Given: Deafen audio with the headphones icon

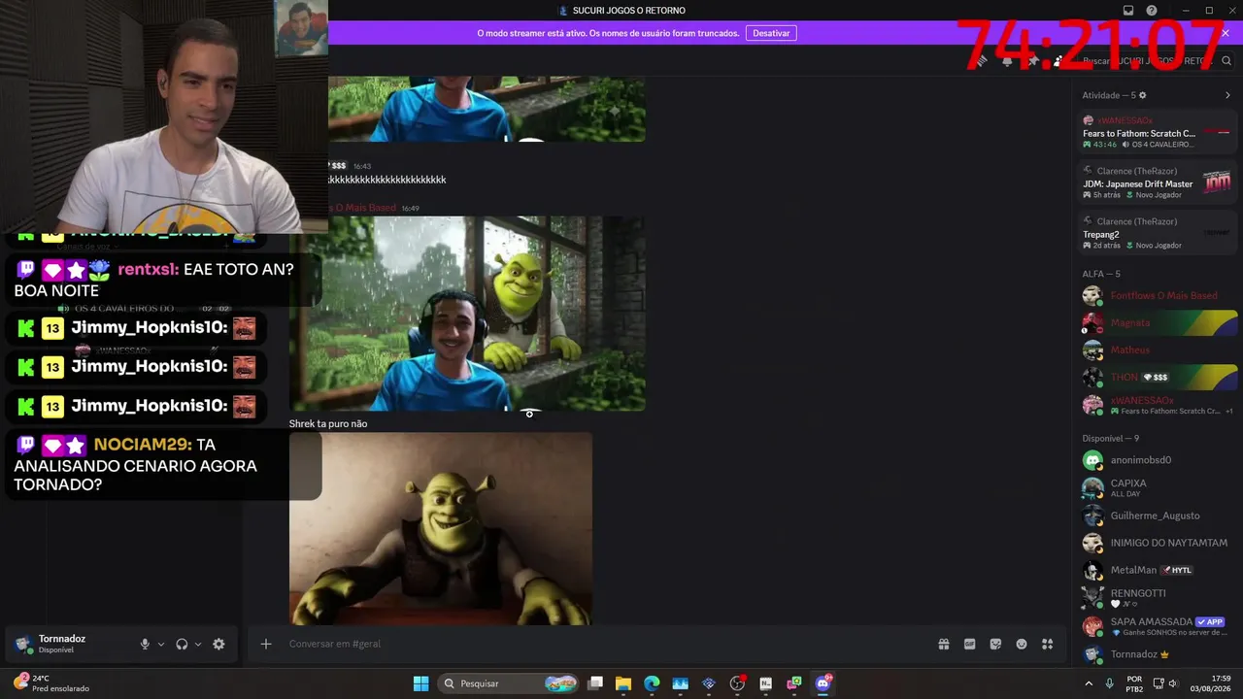Looking at the screenshot, I should 182,644.
